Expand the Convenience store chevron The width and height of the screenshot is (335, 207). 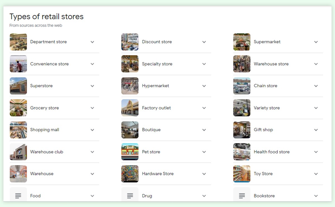point(92,64)
